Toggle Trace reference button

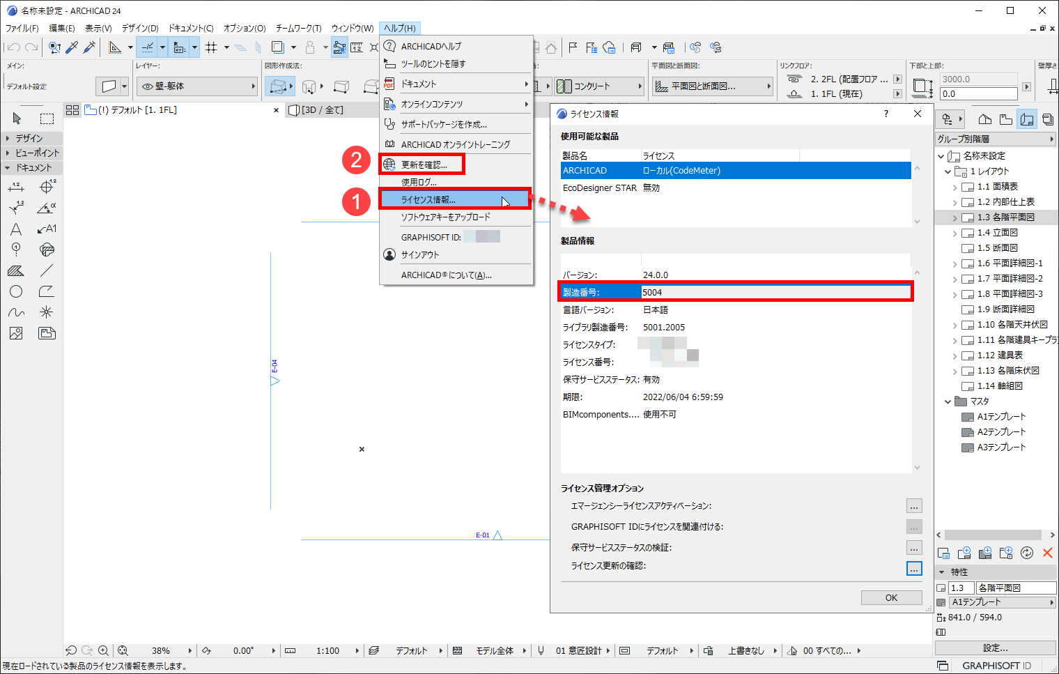278,47
